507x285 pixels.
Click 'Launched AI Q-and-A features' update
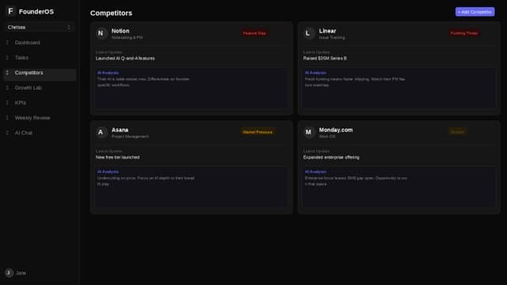click(x=125, y=59)
